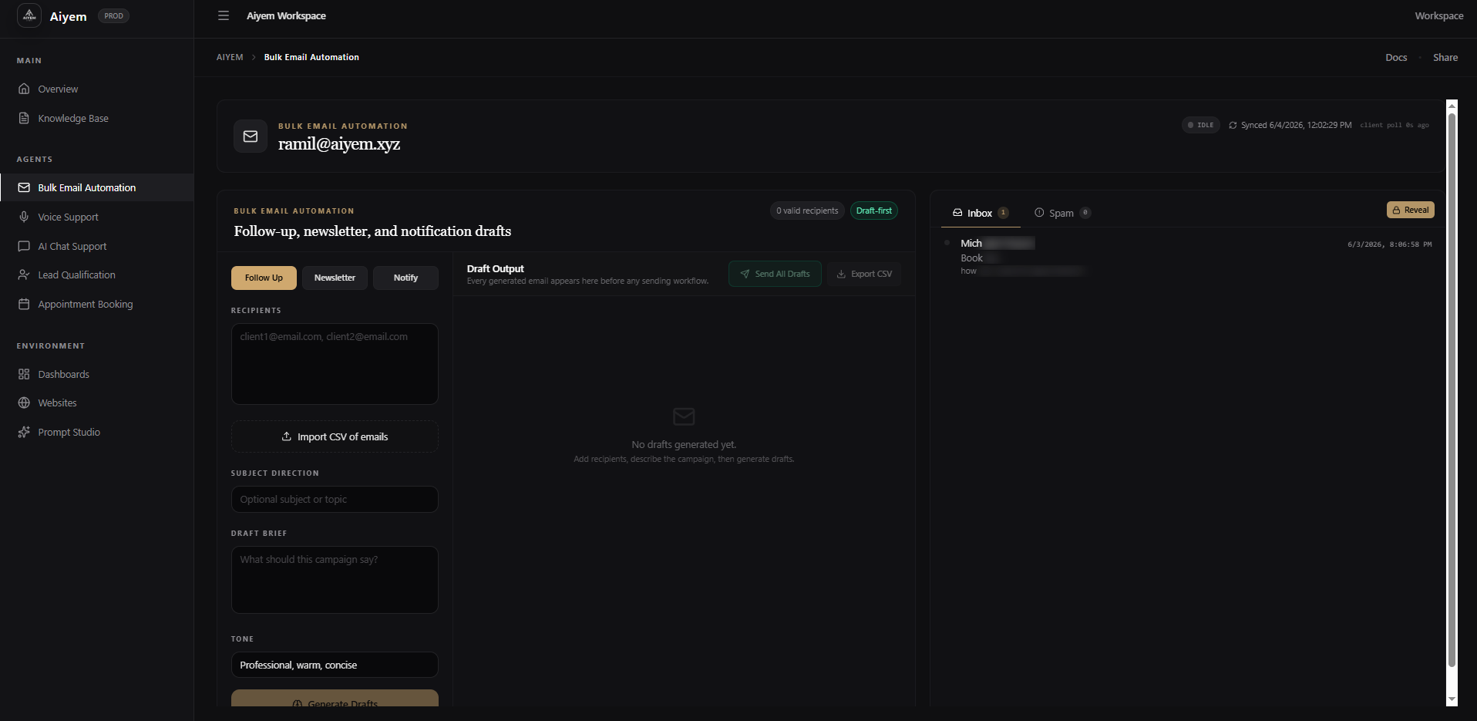Click the alert icon on Spam tab

coord(1039,213)
